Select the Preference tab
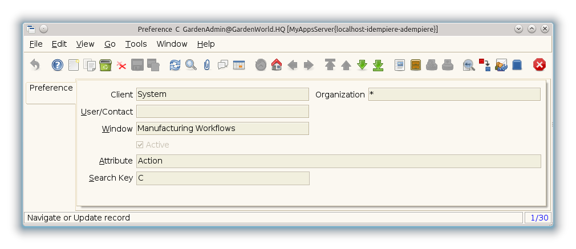This screenshot has width=576, height=249. click(x=51, y=88)
